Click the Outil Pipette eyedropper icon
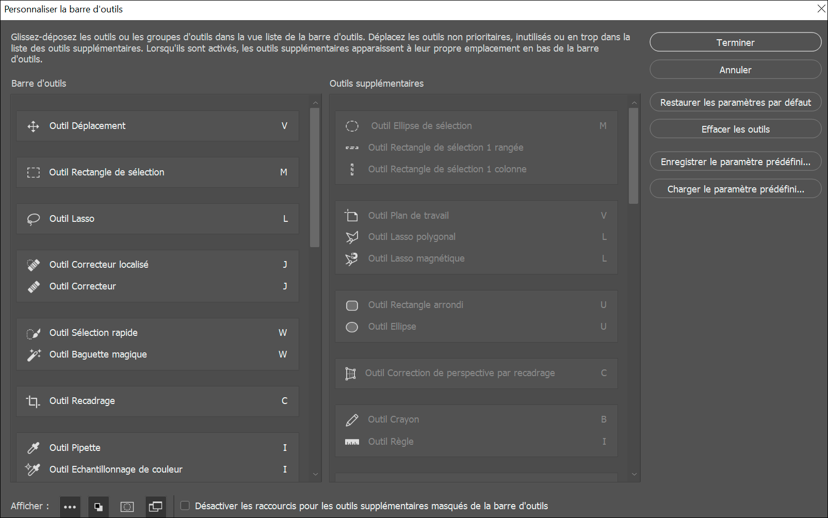This screenshot has height=518, width=828. (34, 448)
